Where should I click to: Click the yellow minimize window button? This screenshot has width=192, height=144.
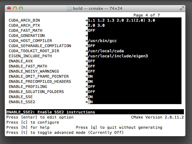click(x=16, y=8)
